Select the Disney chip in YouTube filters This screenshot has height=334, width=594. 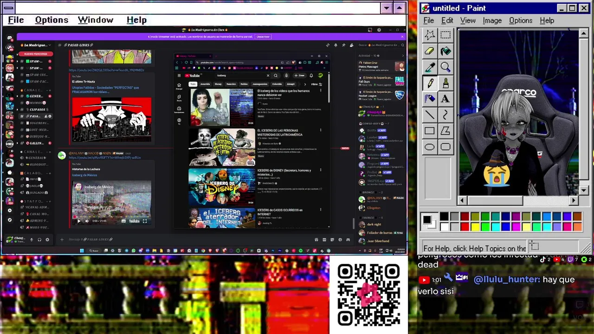point(218,84)
